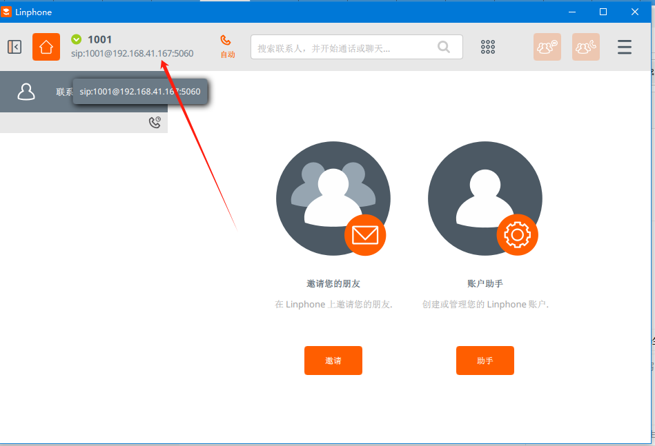Start a group chat icon button
The width and height of the screenshot is (655, 446).
[x=547, y=47]
